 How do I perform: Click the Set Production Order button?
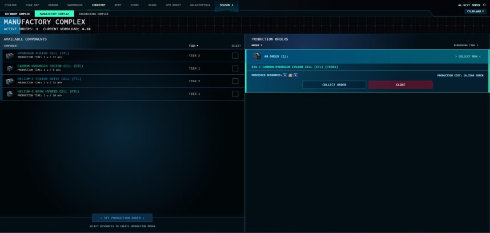122,218
